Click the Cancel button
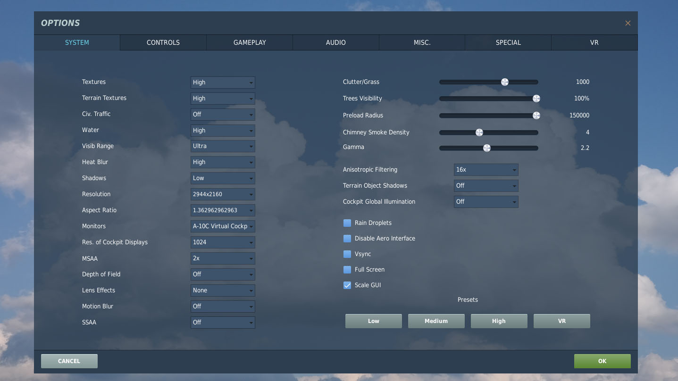Viewport: 678px width, 381px height. click(x=69, y=361)
